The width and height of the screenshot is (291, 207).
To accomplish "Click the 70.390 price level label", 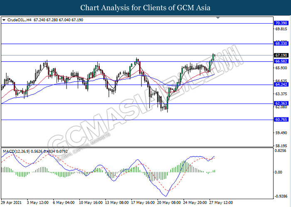I will (281, 23).
